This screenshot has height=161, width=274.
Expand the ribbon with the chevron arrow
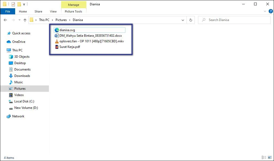[x=265, y=11]
